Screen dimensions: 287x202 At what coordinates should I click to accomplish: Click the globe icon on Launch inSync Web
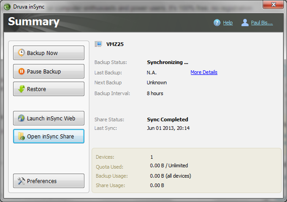(x=21, y=118)
